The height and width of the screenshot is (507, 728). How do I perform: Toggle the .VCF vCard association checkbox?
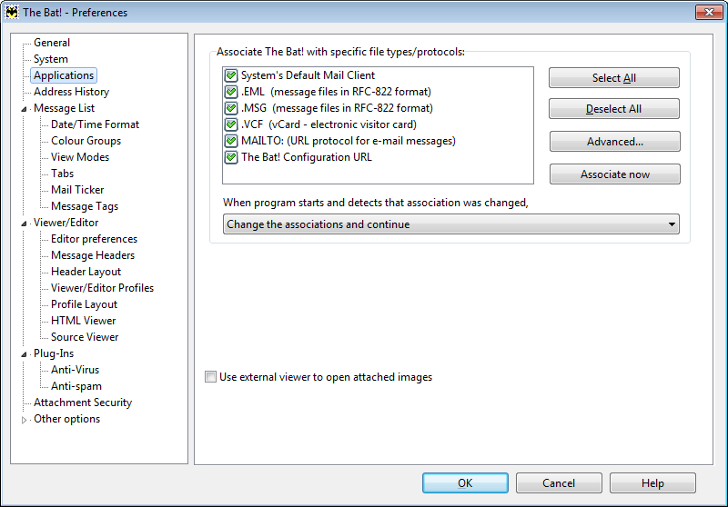pyautogui.click(x=231, y=124)
